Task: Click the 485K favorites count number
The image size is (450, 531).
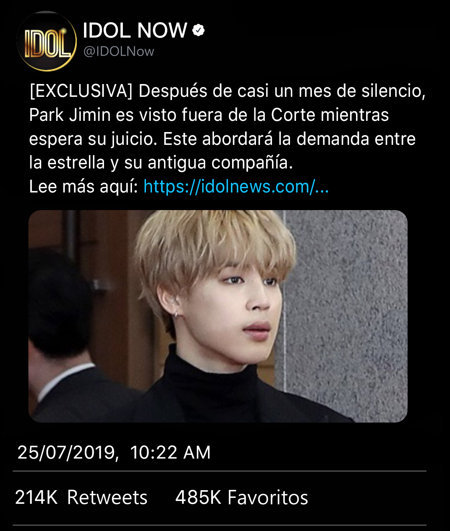Action: click(x=198, y=497)
